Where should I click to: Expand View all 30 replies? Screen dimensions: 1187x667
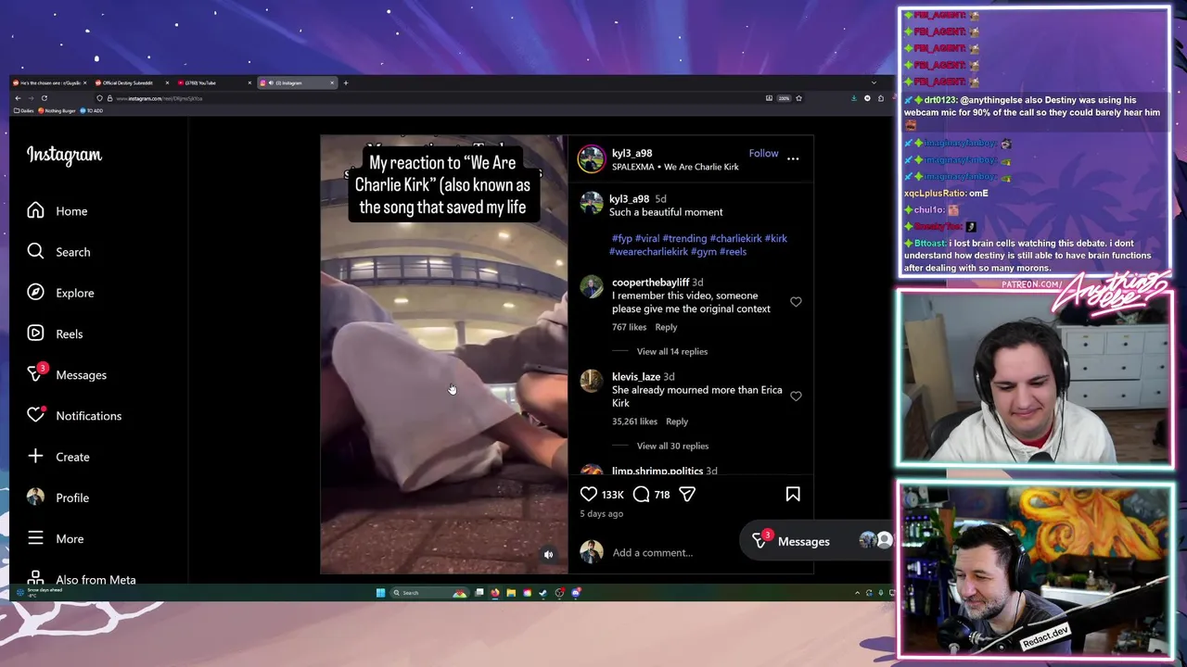tap(672, 446)
